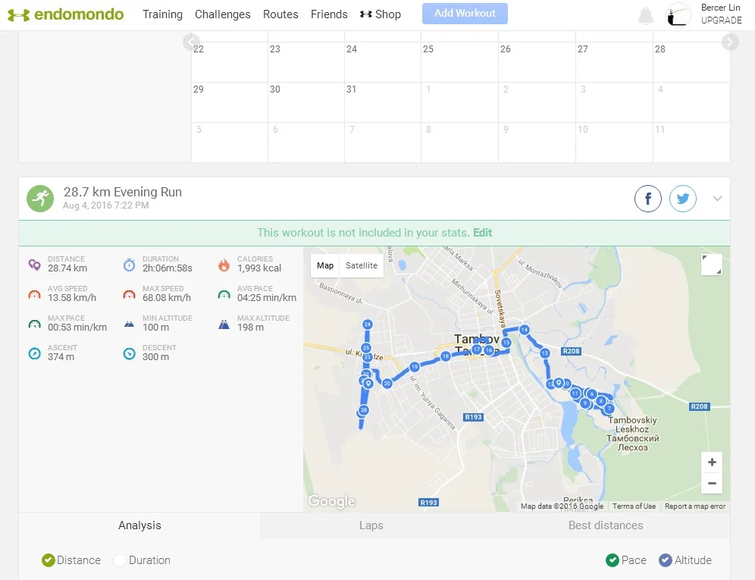Open Terms of Use map link
This screenshot has height=580, width=755.
(x=634, y=506)
